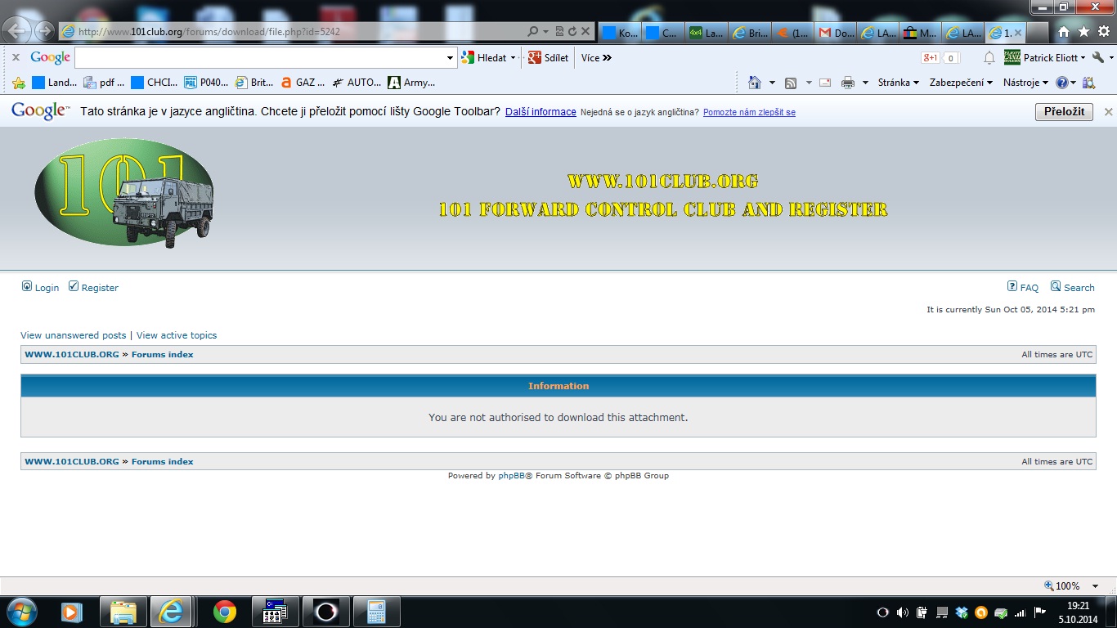Click the Register link

click(99, 288)
